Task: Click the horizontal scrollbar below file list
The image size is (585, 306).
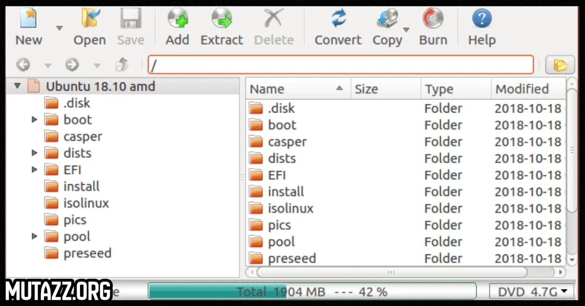Action: tap(390, 272)
